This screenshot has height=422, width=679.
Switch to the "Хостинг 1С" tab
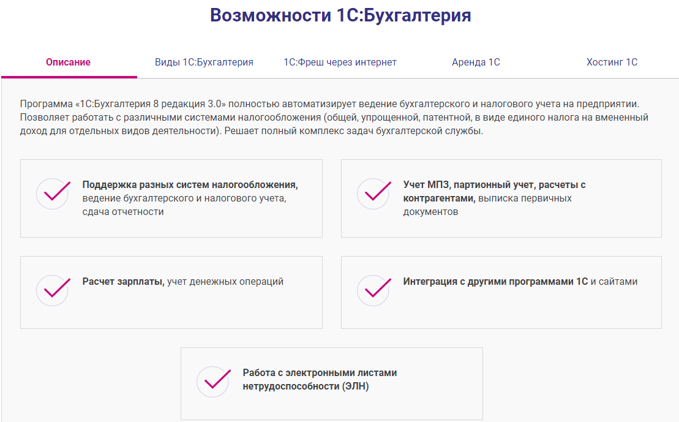click(x=612, y=62)
